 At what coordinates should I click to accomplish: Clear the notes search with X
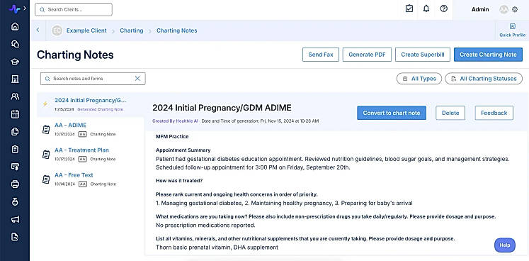click(137, 79)
